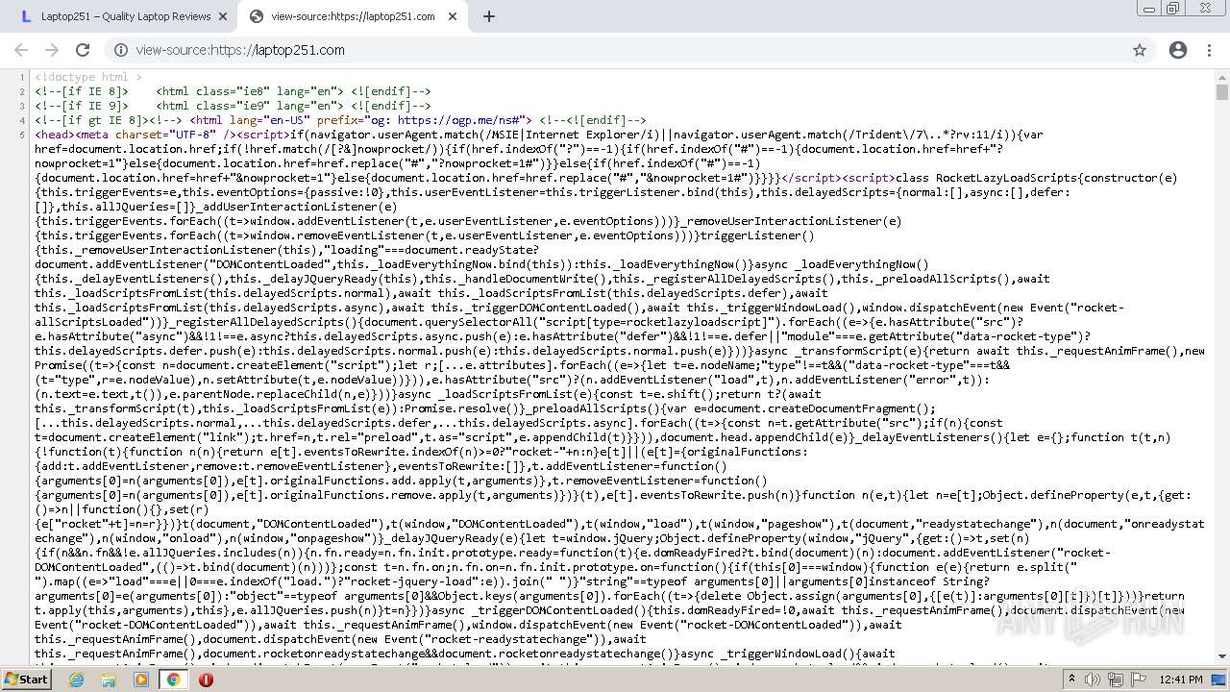Click the red Opera-style icon in taskbar
This screenshot has height=692, width=1230.
pyautogui.click(x=206, y=679)
